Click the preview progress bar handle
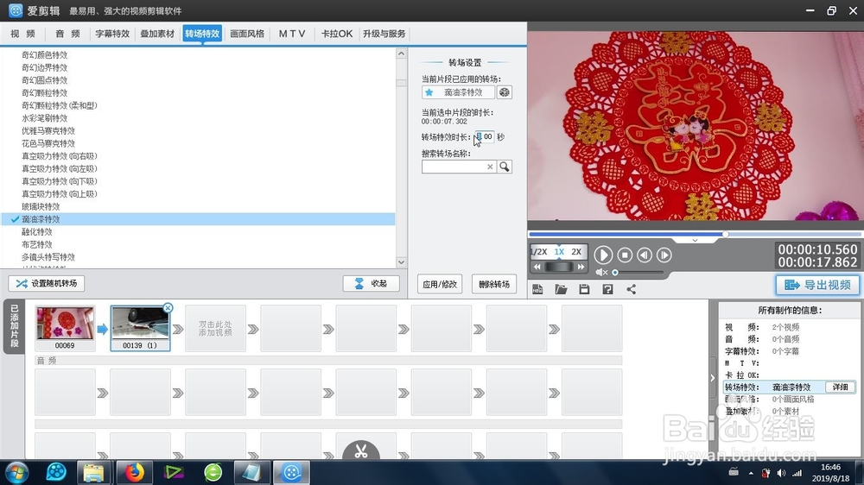Image resolution: width=864 pixels, height=485 pixels. coord(725,235)
